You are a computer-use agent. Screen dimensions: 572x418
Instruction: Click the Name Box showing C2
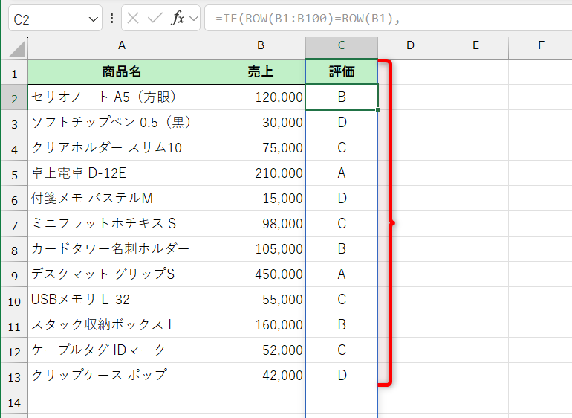point(55,19)
